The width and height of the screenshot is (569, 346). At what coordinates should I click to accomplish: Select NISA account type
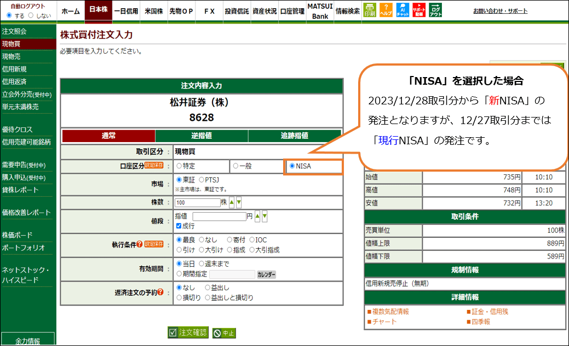pos(292,166)
